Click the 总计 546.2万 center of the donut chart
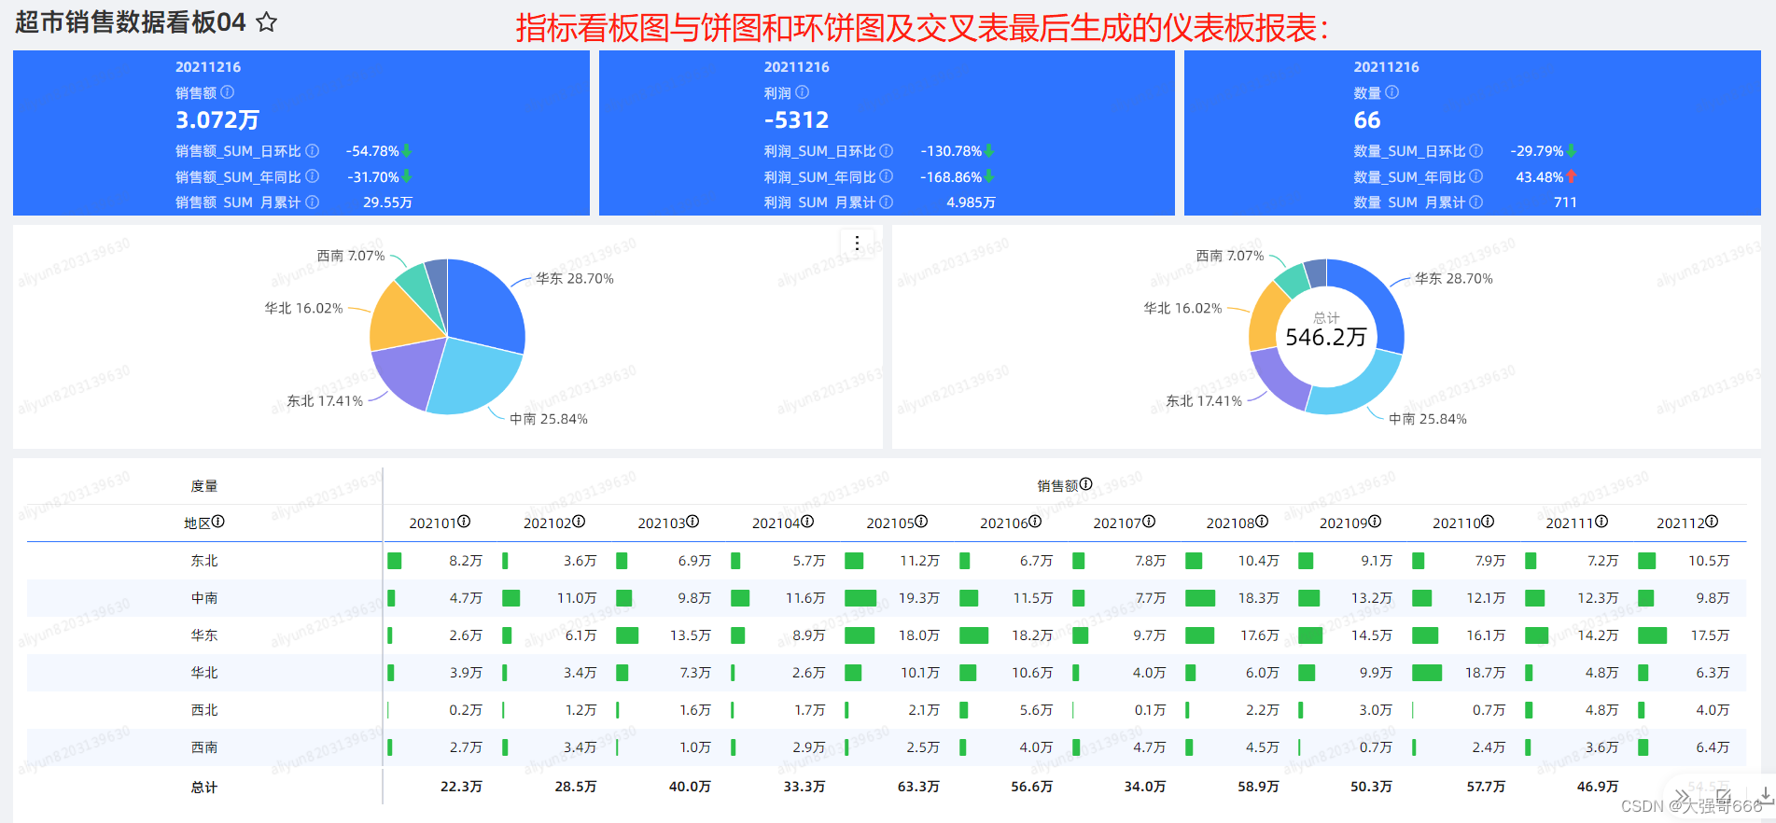Screen dimensions: 1776x823 pos(1325,330)
